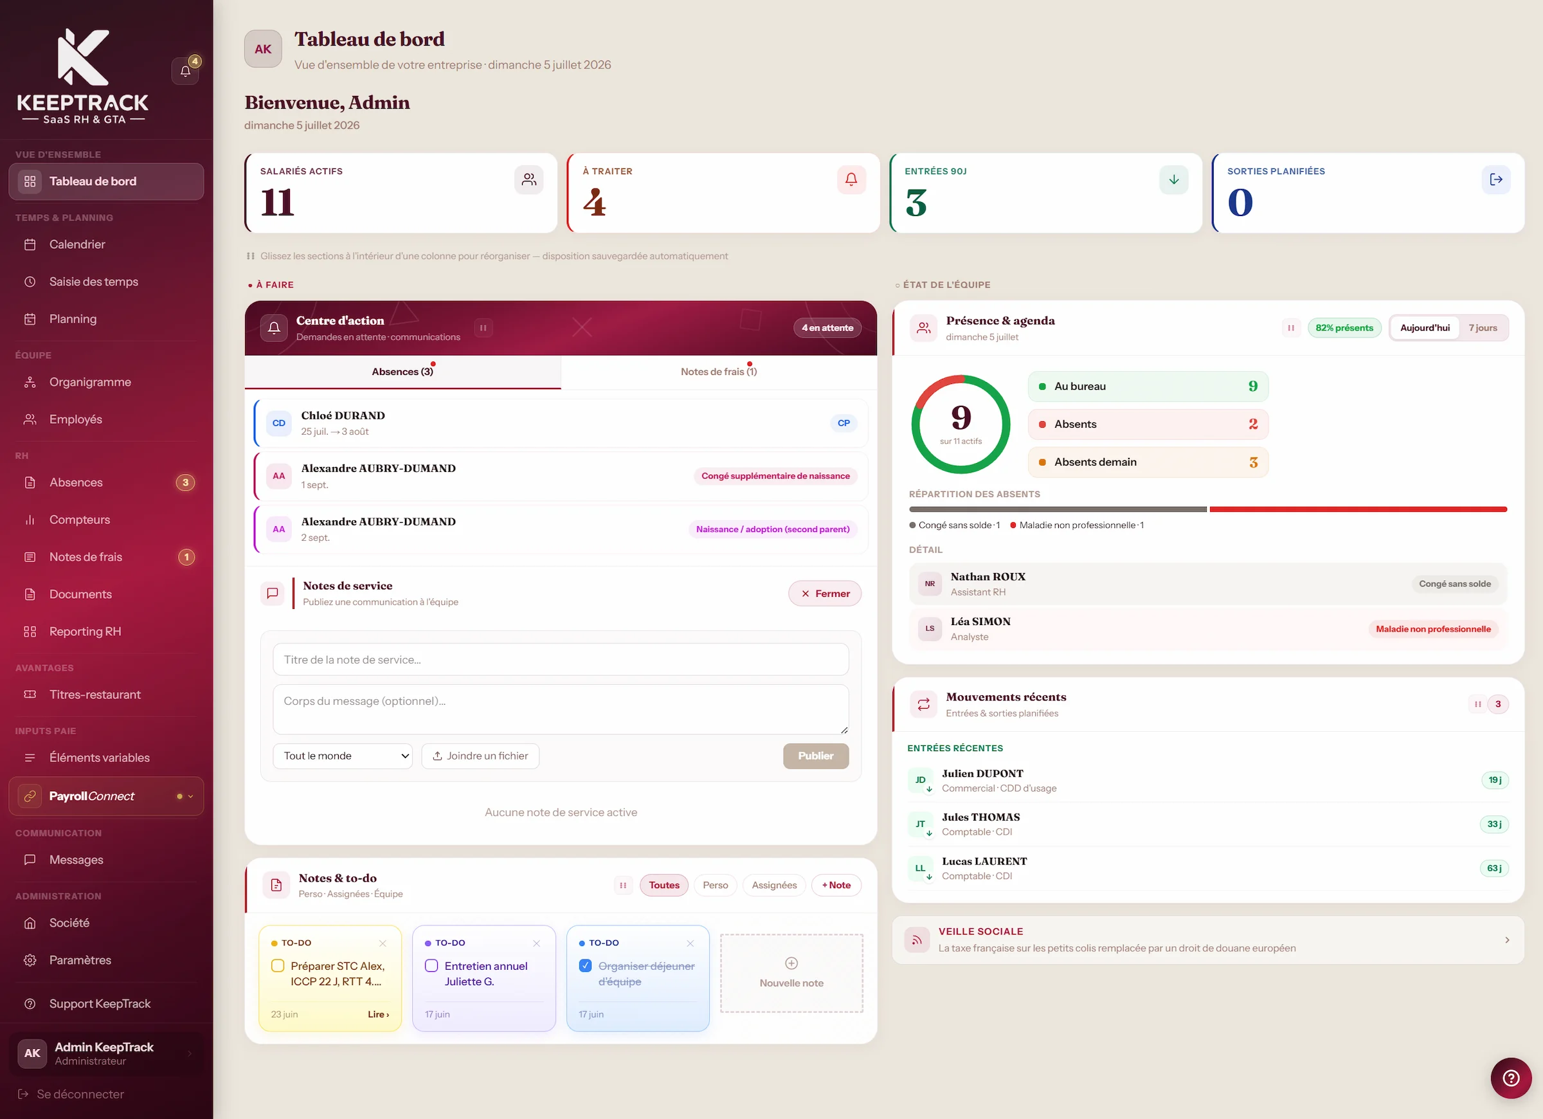The width and height of the screenshot is (1543, 1119).
Task: Click the Veille sociale RSS icon
Action: (917, 940)
